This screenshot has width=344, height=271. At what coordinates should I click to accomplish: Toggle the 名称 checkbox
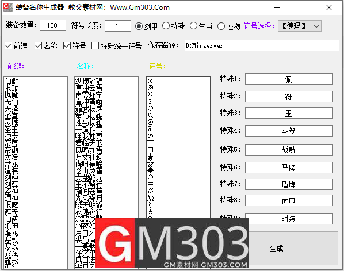pos(46,46)
